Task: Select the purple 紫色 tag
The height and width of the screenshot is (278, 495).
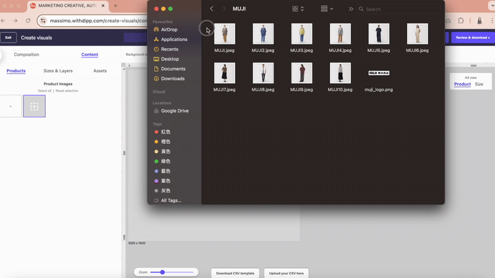Action: point(162,180)
